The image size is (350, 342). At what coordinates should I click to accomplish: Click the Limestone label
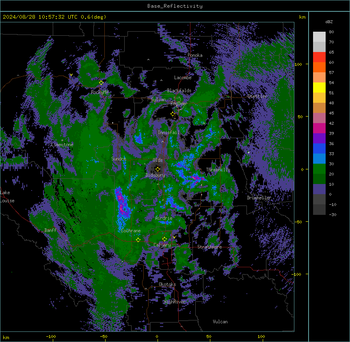pyautogui.click(x=62, y=145)
